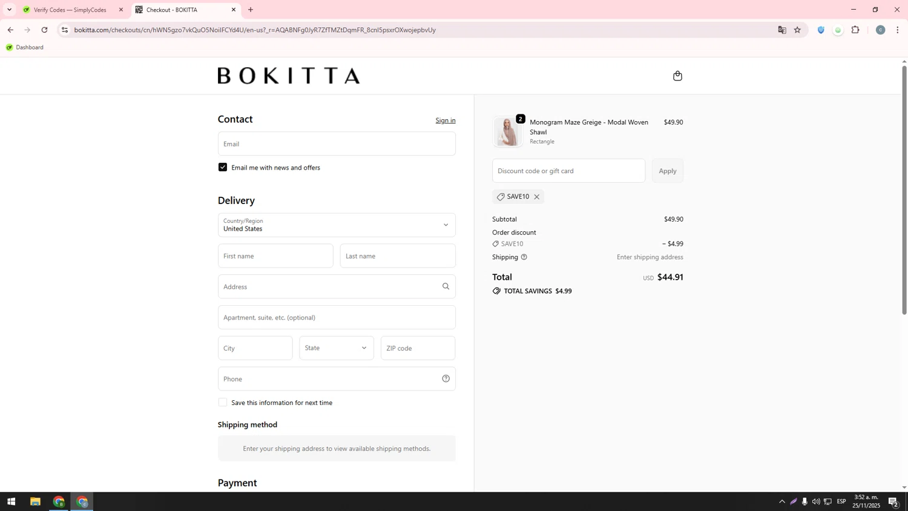This screenshot has width=908, height=511.
Task: Go back to the previous page
Action: point(10,30)
